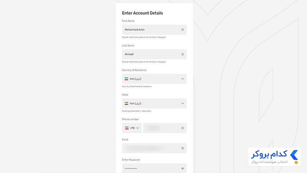Clear the phone number with X icon
This screenshot has width=307, height=173.
point(183,128)
